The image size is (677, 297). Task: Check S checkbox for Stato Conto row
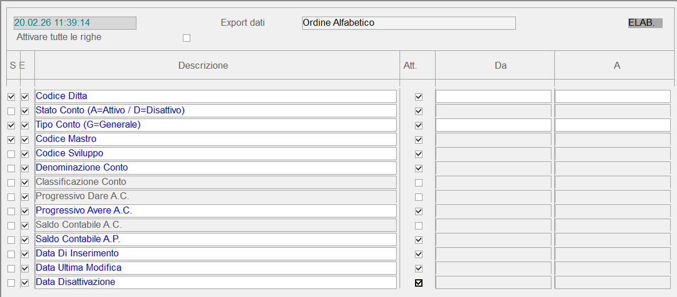pyautogui.click(x=11, y=111)
